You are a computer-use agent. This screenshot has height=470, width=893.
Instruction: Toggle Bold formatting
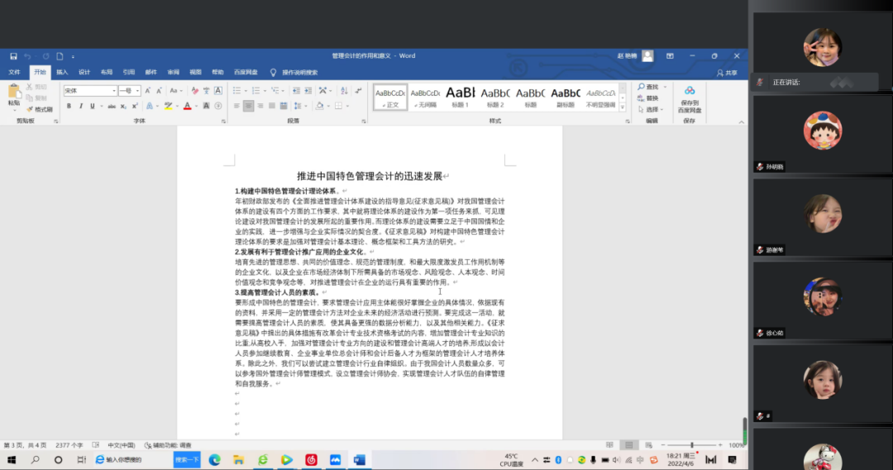(69, 106)
